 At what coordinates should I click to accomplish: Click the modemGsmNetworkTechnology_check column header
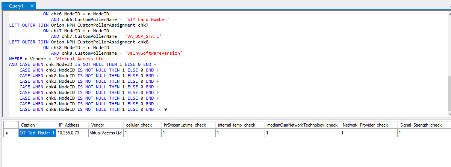pyautogui.click(x=302, y=125)
